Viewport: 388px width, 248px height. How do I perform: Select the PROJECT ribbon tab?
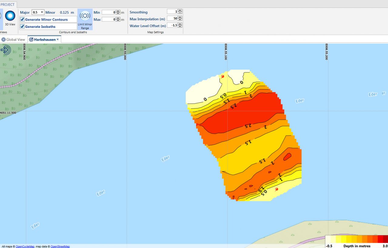[x=8, y=5]
